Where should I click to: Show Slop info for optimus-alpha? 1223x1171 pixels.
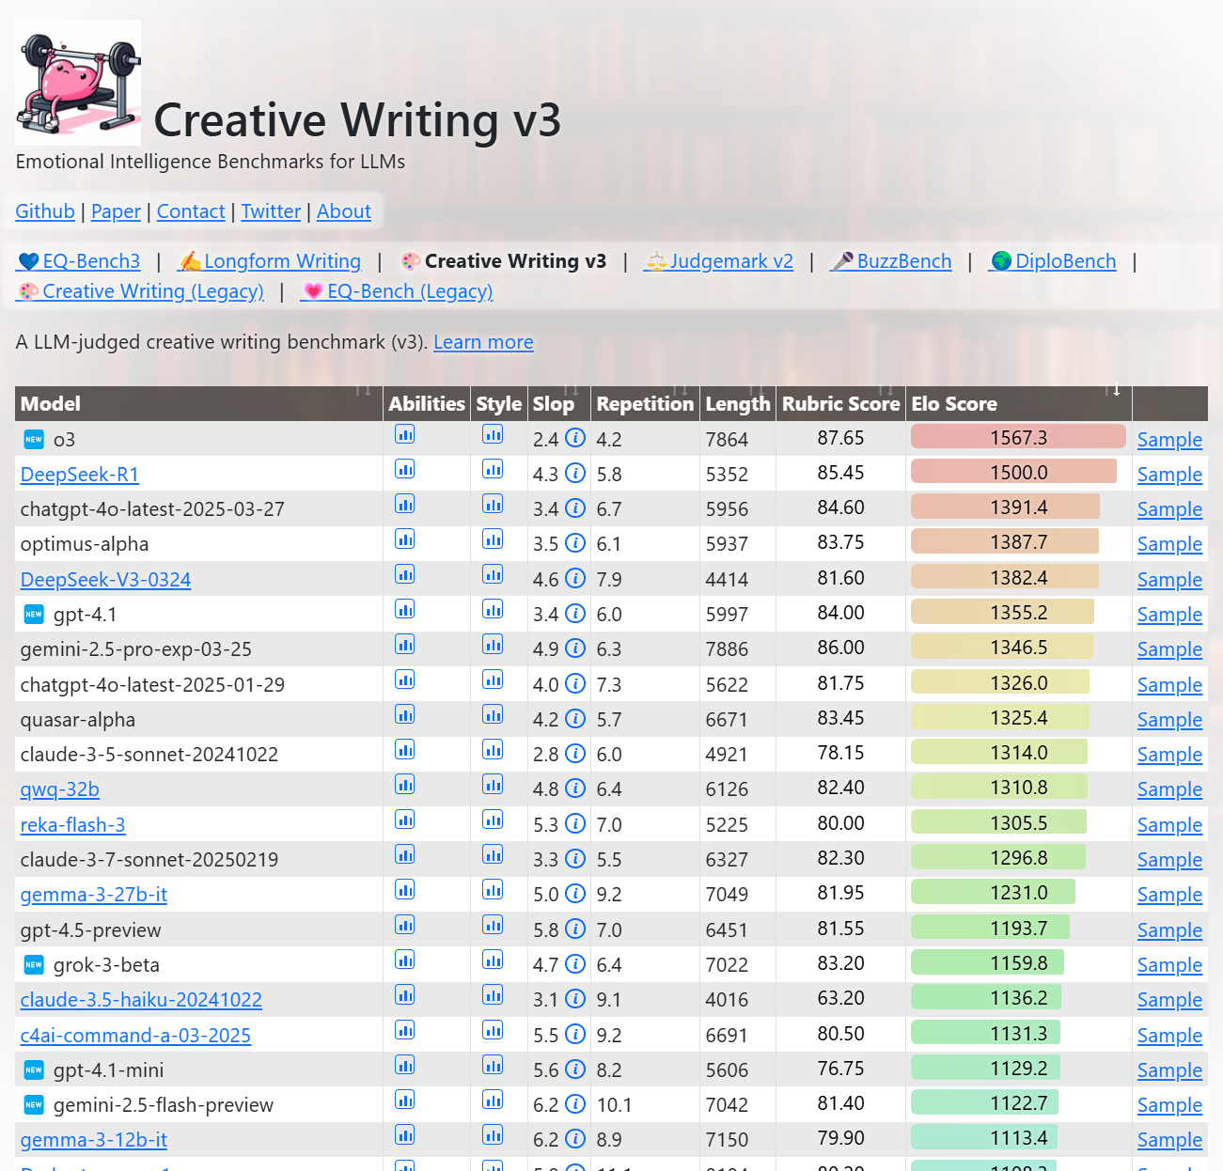click(x=575, y=543)
